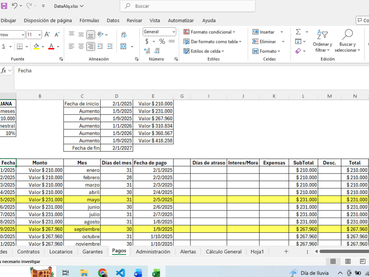Open Fuente dialog launcher
This screenshot has height=277, width=369.
tap(61, 59)
